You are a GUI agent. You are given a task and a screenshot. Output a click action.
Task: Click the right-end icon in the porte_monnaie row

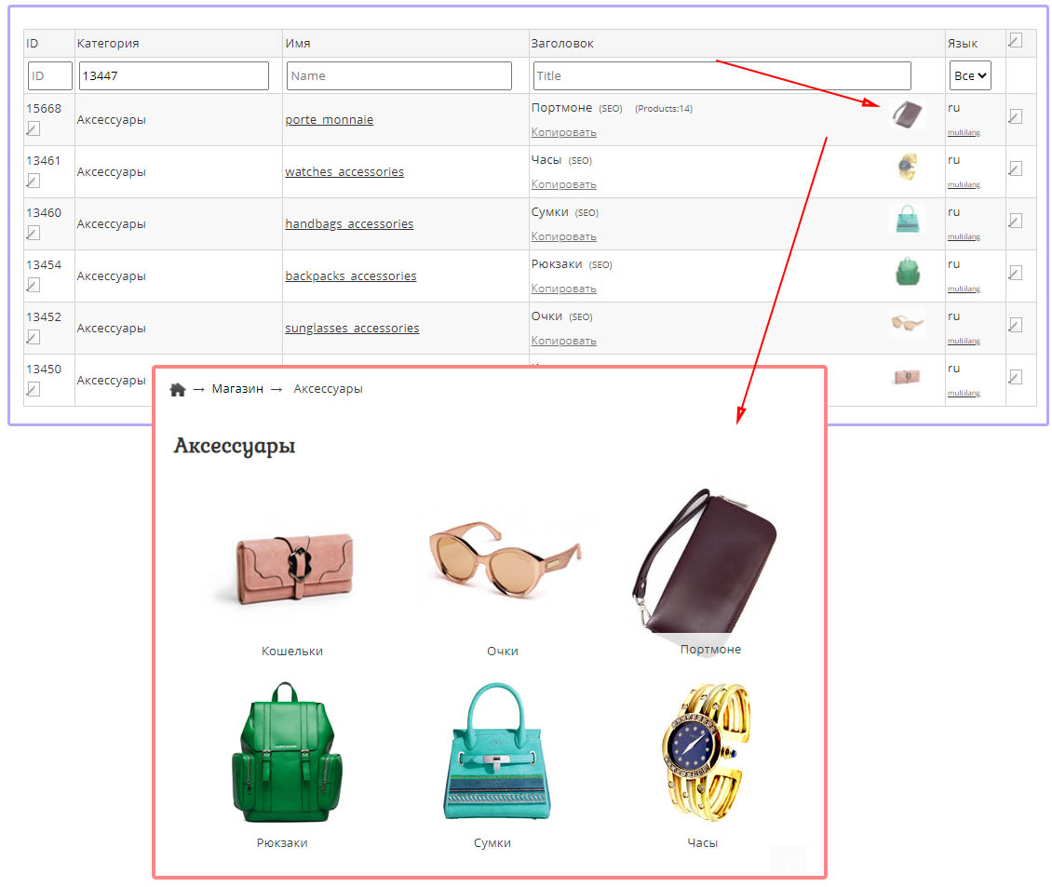tap(1015, 116)
